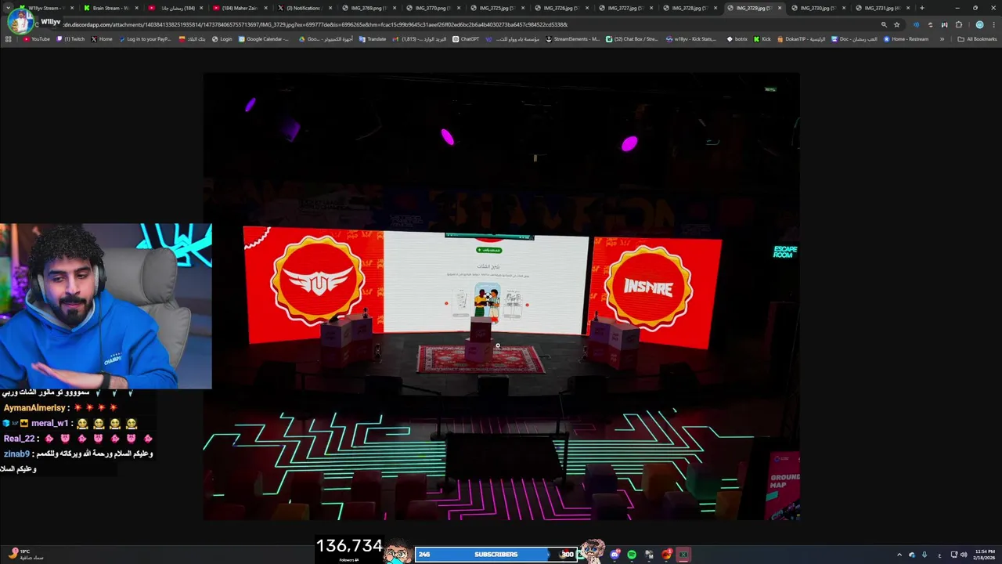Open the Google Calendar bookmark
The height and width of the screenshot is (564, 1002).
(x=264, y=39)
